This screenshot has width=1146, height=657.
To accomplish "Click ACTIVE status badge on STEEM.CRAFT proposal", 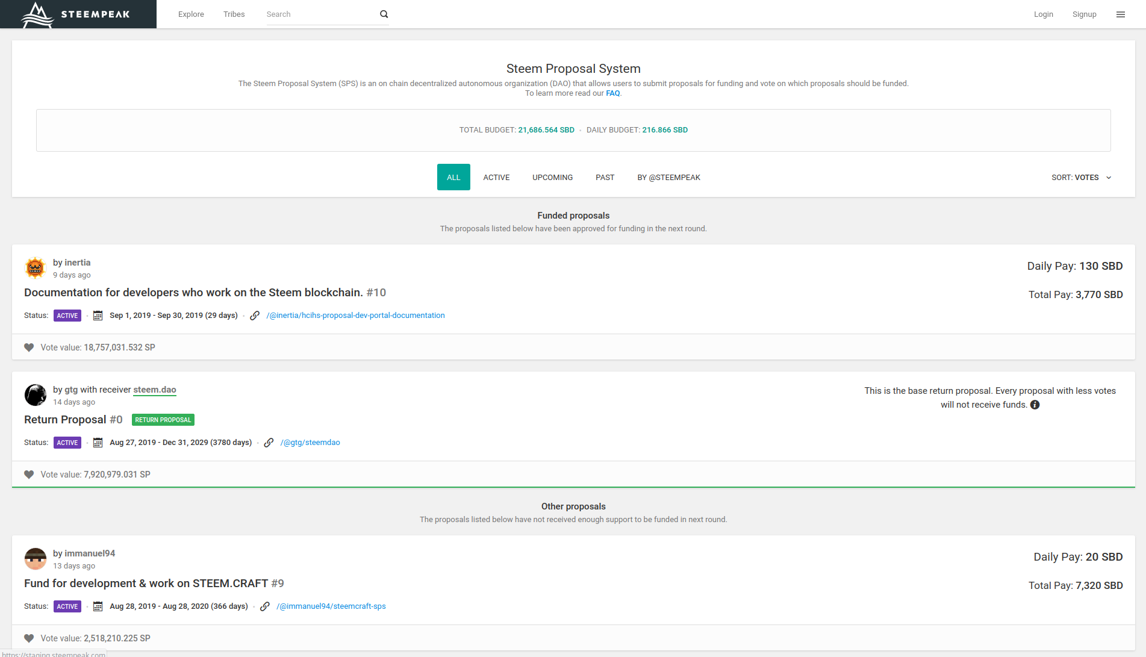I will (67, 606).
